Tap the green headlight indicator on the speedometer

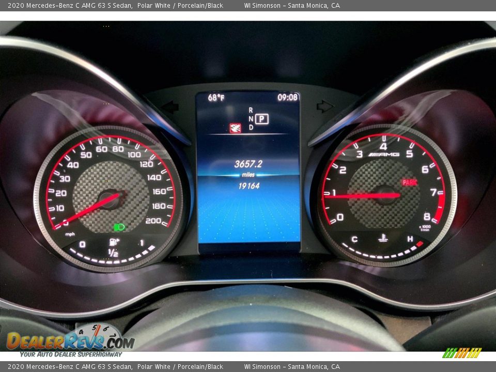point(119,227)
